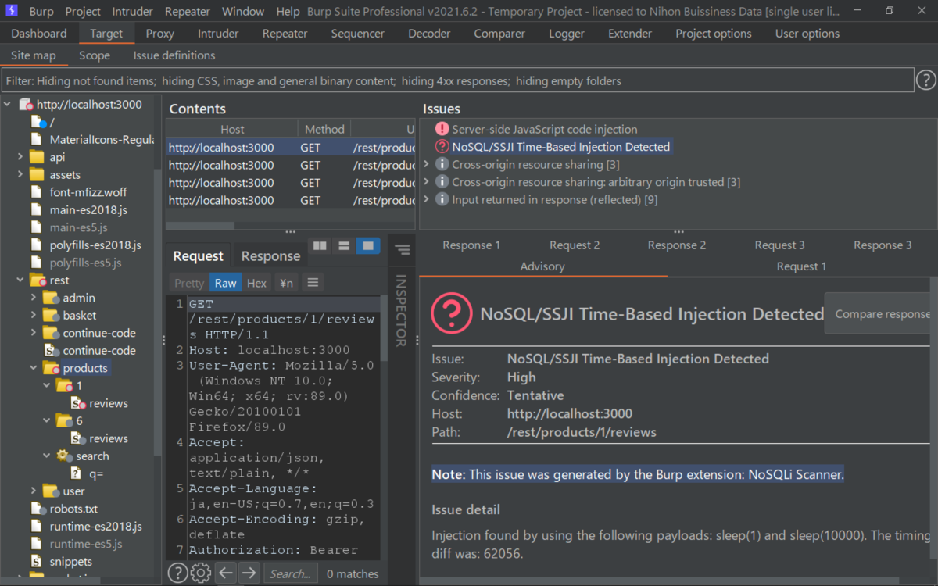Viewport: 938px width, 586px height.
Task: Open the Extender tab
Action: 630,34
